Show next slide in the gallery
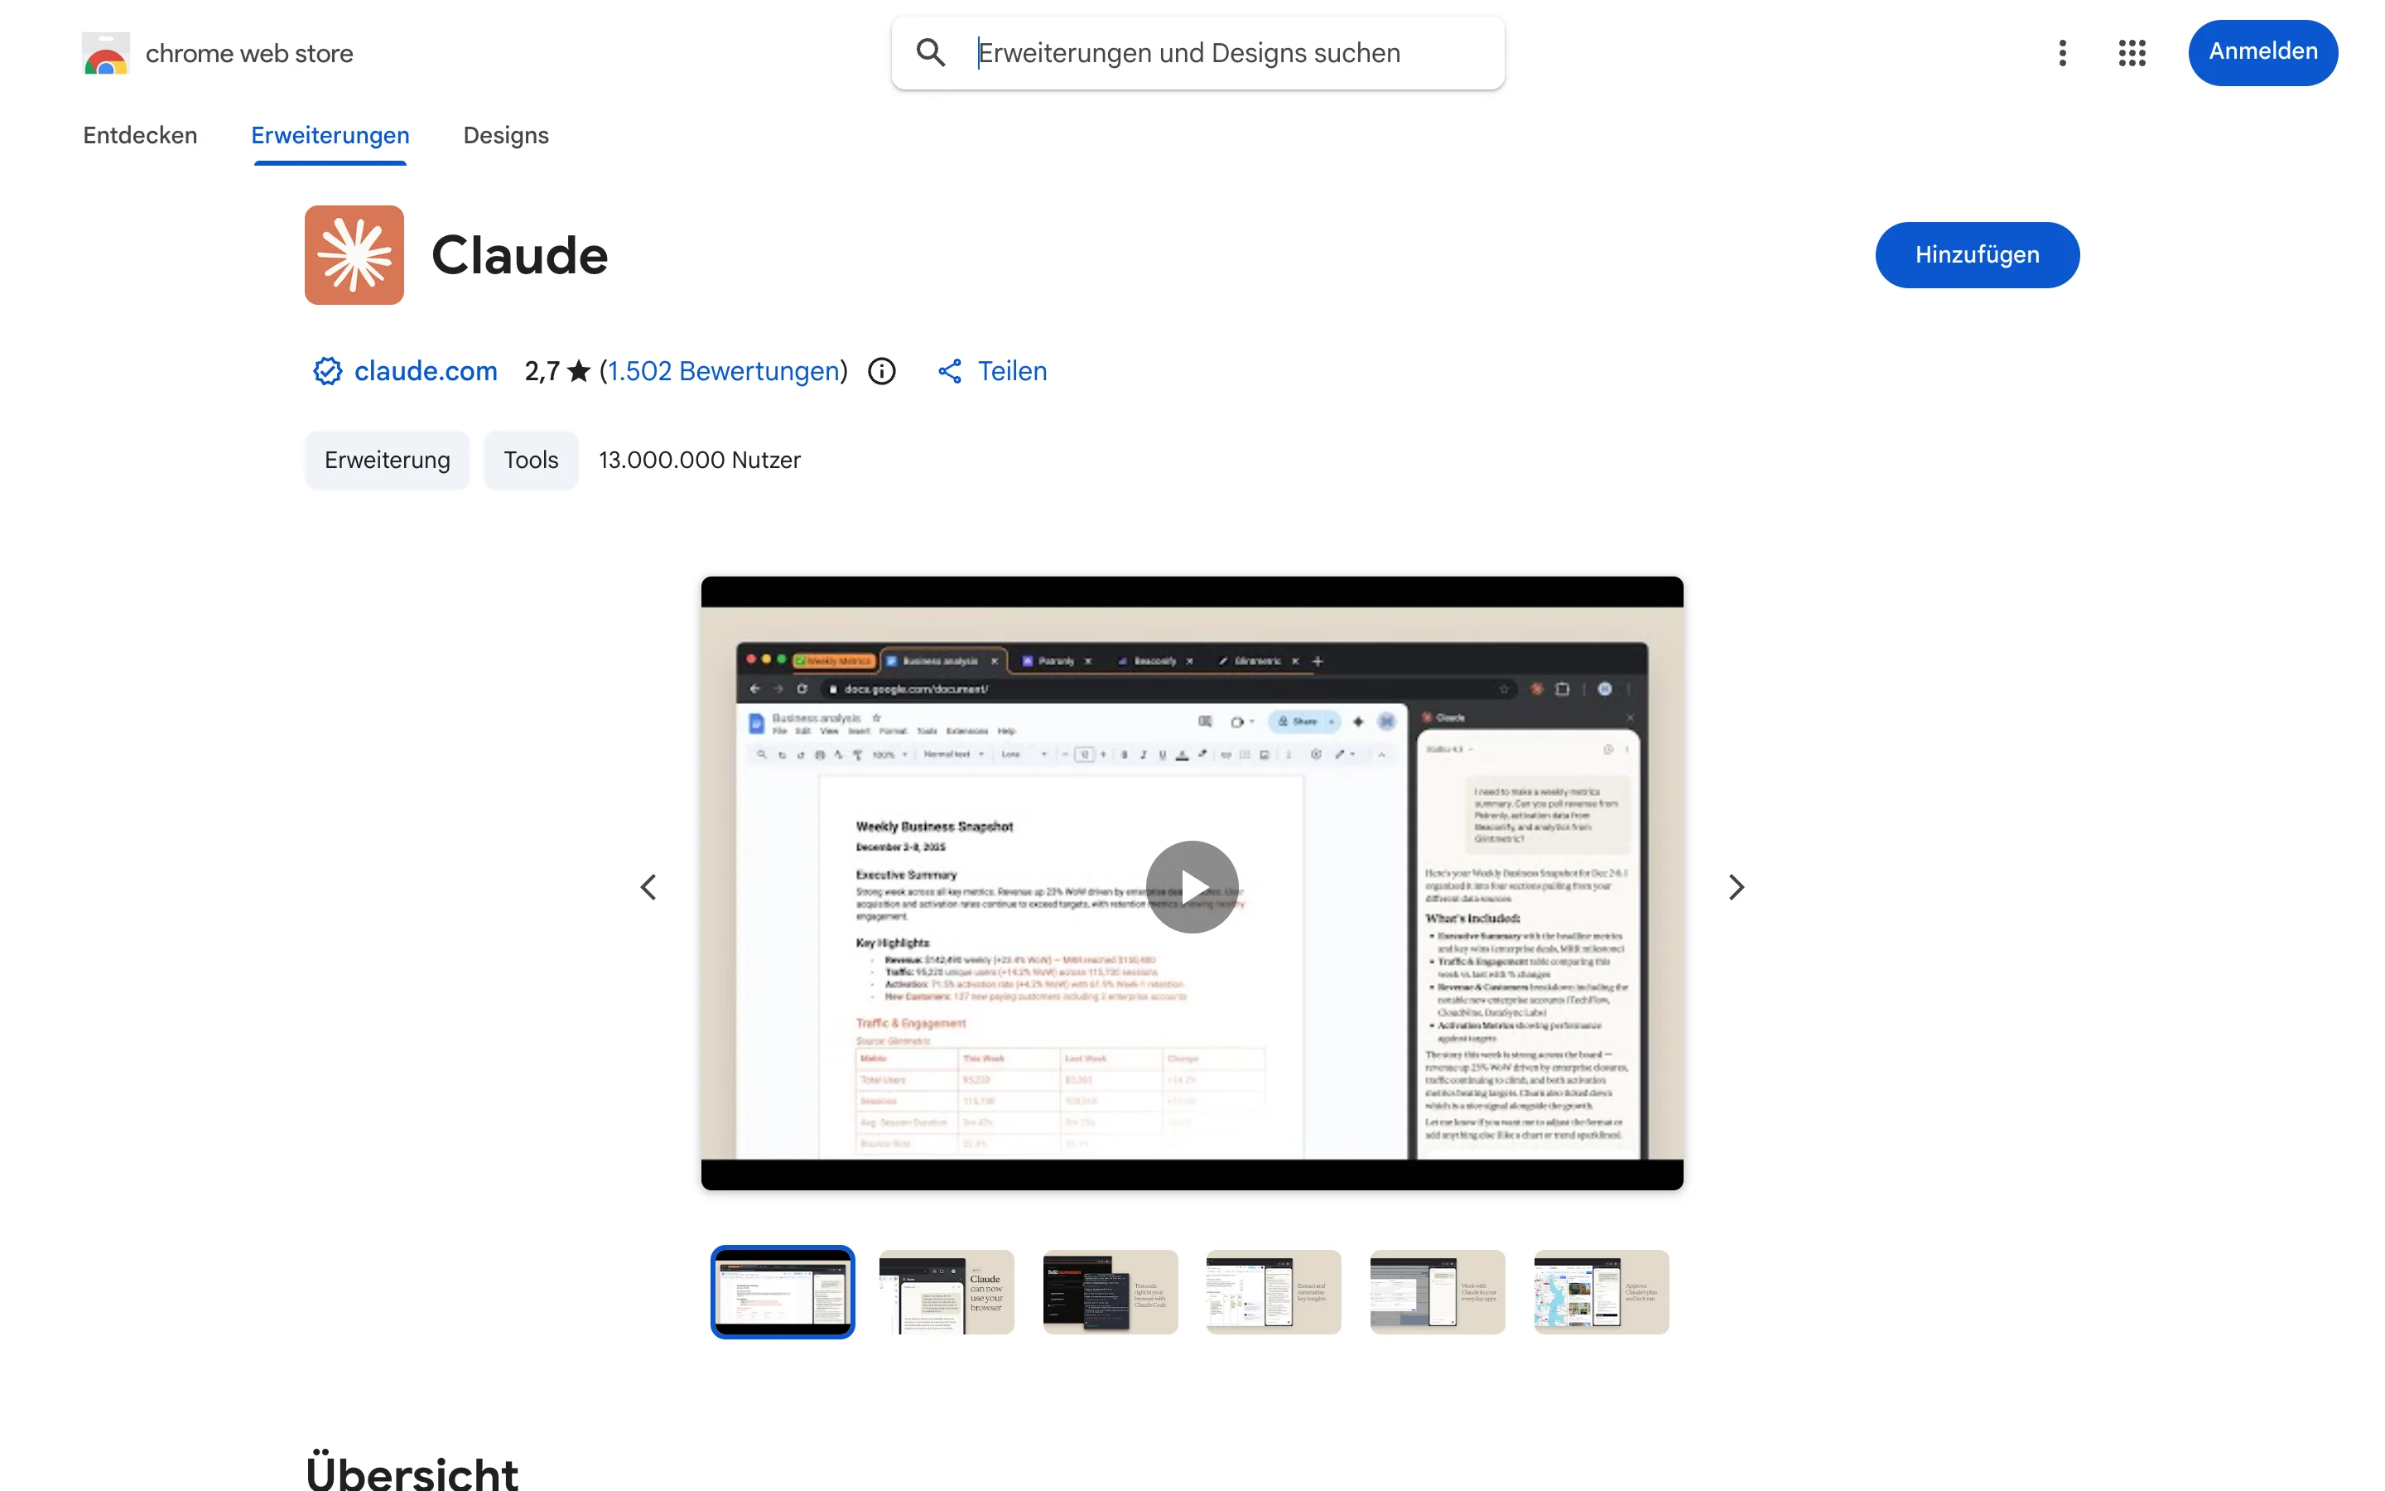Viewport: 2385px width, 1491px height. click(1737, 886)
